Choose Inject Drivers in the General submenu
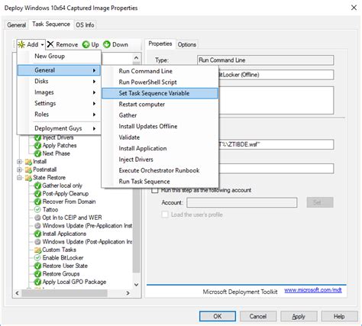362x326 pixels. tap(160, 160)
